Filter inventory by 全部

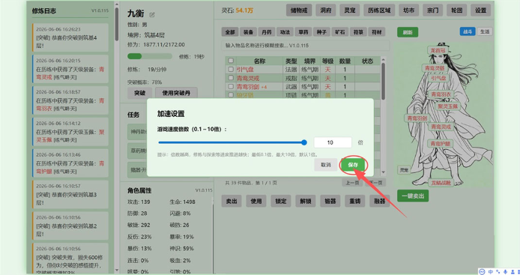230,31
